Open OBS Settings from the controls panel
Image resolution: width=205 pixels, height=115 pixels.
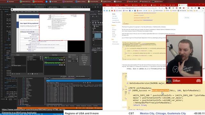coord(85,63)
